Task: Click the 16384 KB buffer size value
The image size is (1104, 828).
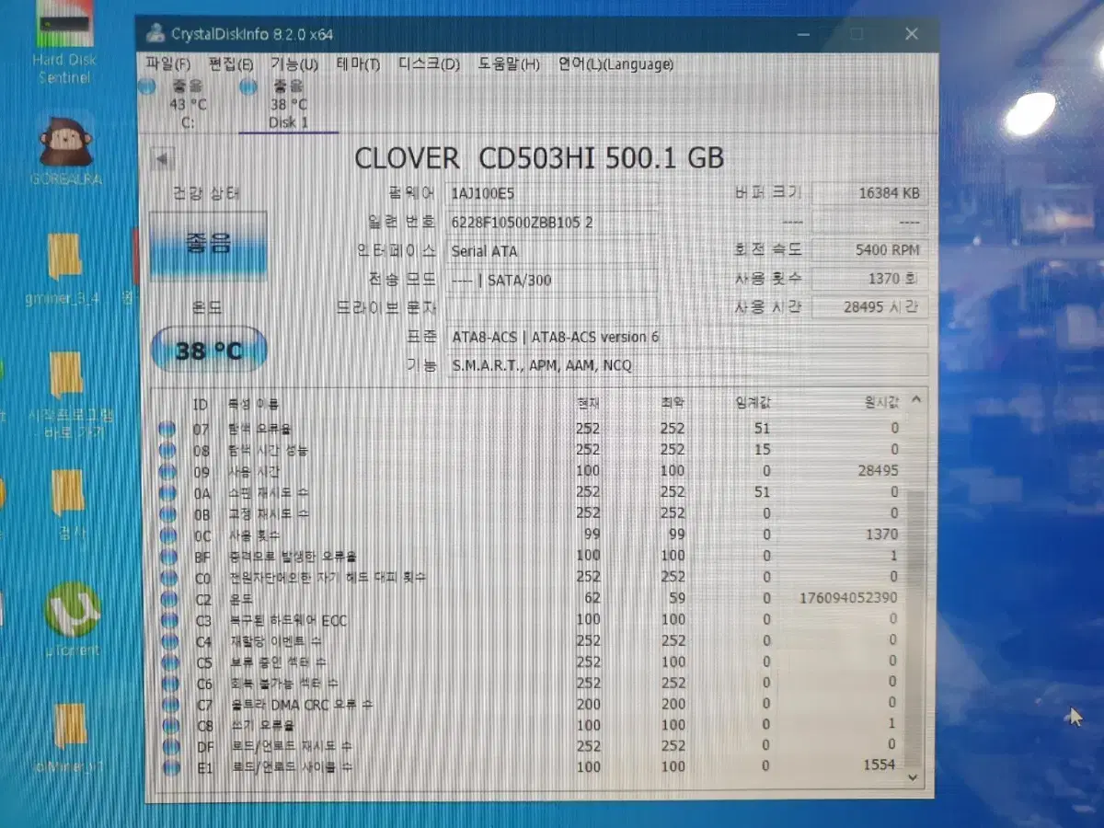Action: coord(869,193)
